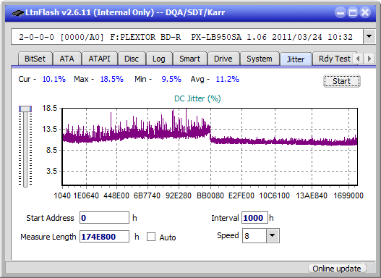
Task: Click the Max value 18.5% readout
Action: tap(112, 79)
